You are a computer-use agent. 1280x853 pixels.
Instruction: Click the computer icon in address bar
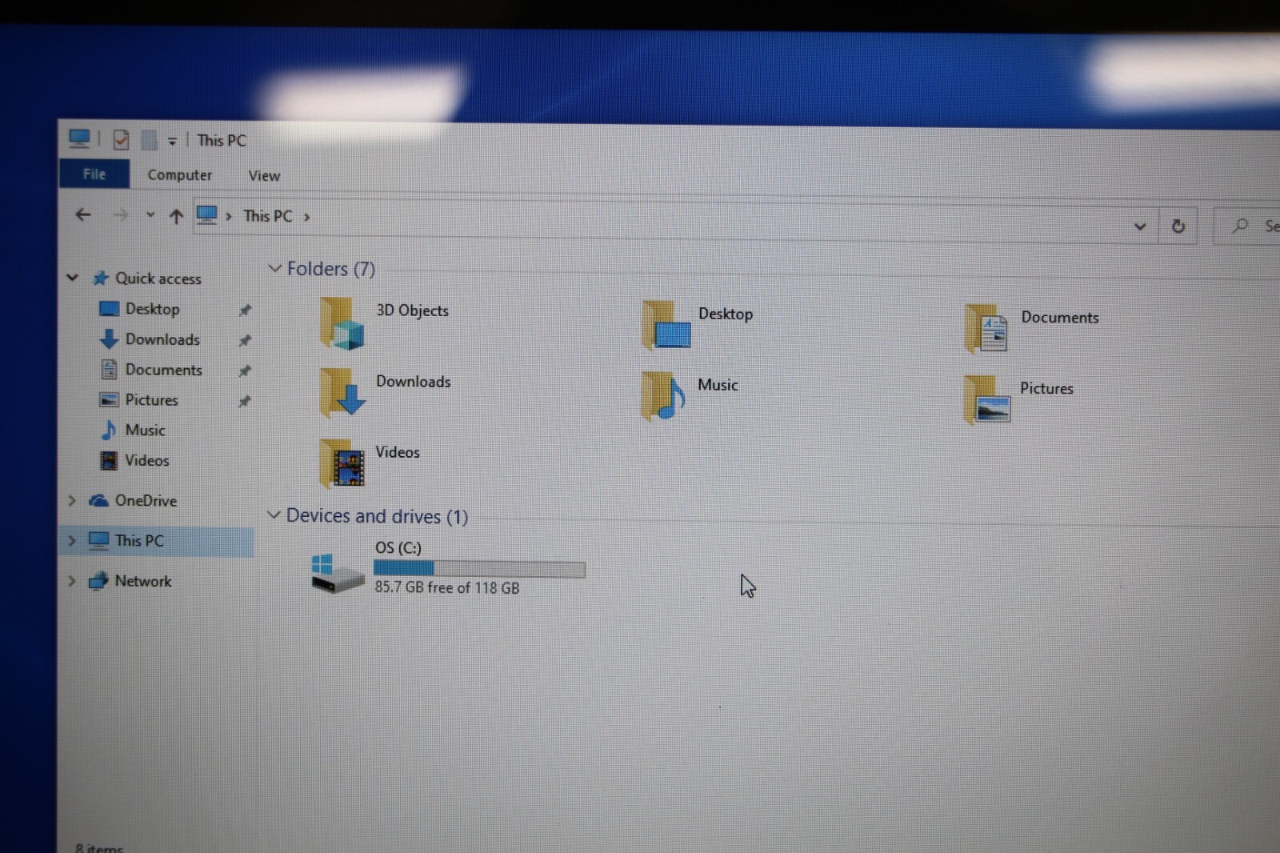pos(207,215)
